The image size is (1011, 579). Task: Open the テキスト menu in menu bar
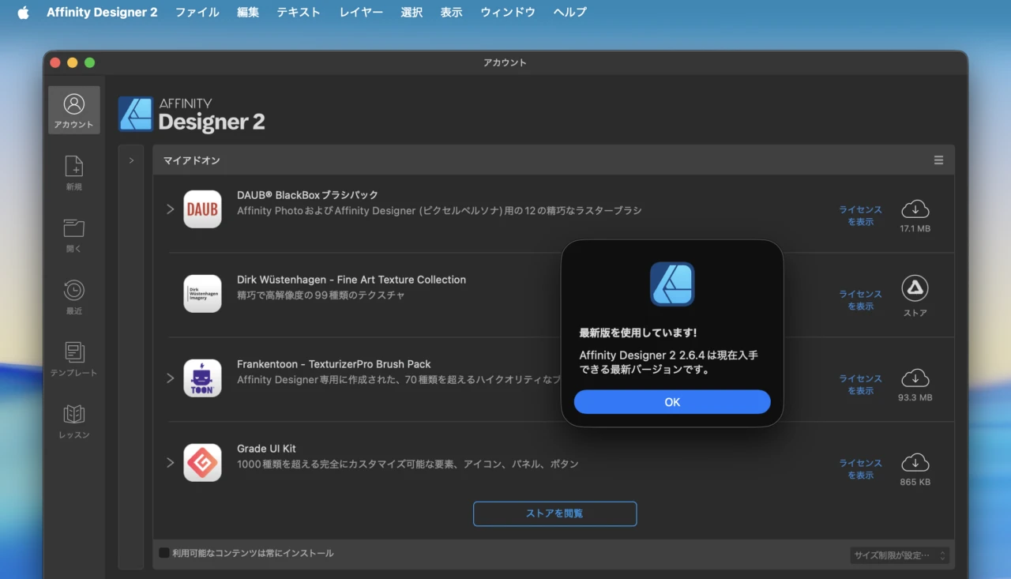point(298,12)
